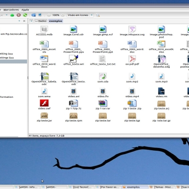Select the video.avi film icon
This screenshot has width=189, height=189.
(x=73, y=91)
